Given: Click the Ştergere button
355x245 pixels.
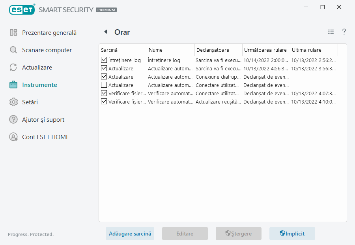Looking at the screenshot, I should pos(238,234).
